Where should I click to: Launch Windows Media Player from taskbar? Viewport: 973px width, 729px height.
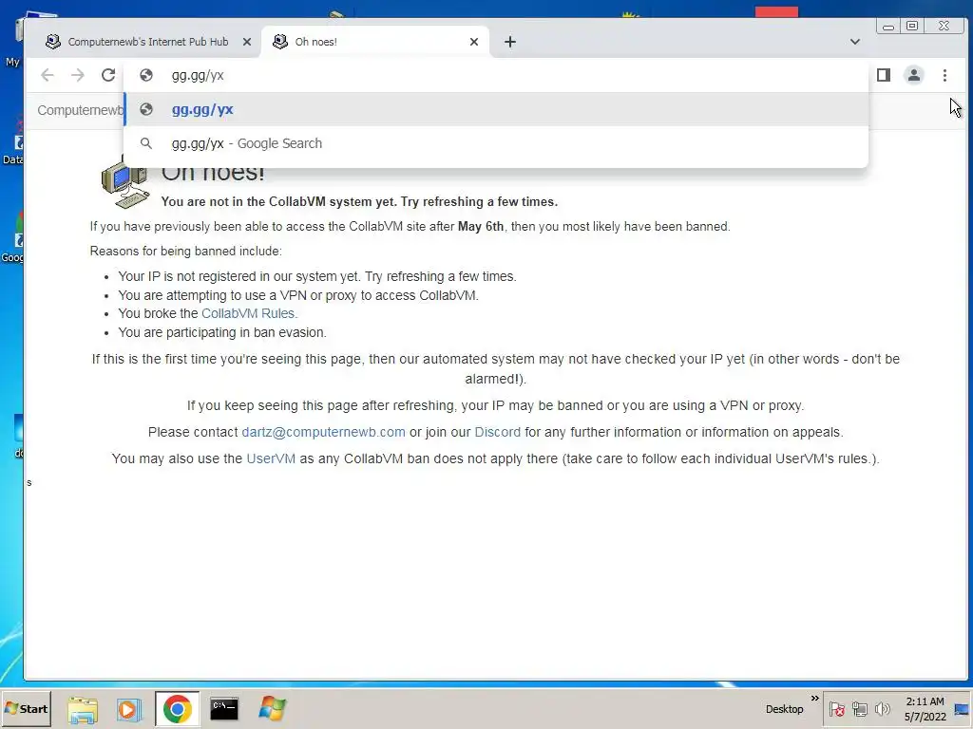(129, 709)
